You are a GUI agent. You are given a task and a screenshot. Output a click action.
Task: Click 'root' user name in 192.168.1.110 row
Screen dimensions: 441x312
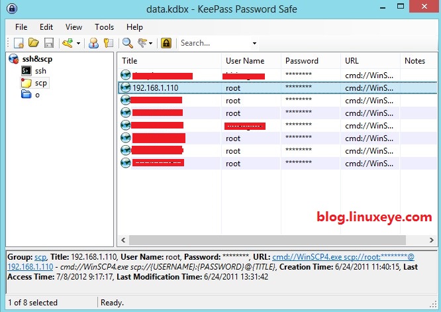233,88
